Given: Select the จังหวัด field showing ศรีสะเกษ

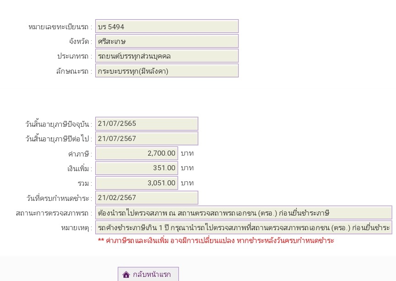Looking at the screenshot, I should (167, 41).
